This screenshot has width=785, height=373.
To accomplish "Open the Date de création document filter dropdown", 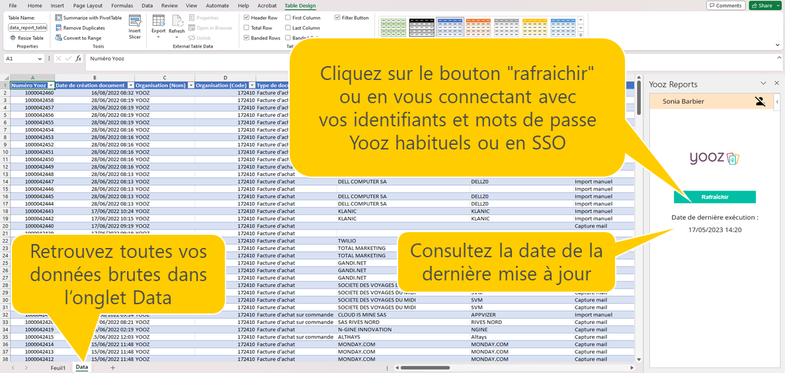I will [131, 85].
